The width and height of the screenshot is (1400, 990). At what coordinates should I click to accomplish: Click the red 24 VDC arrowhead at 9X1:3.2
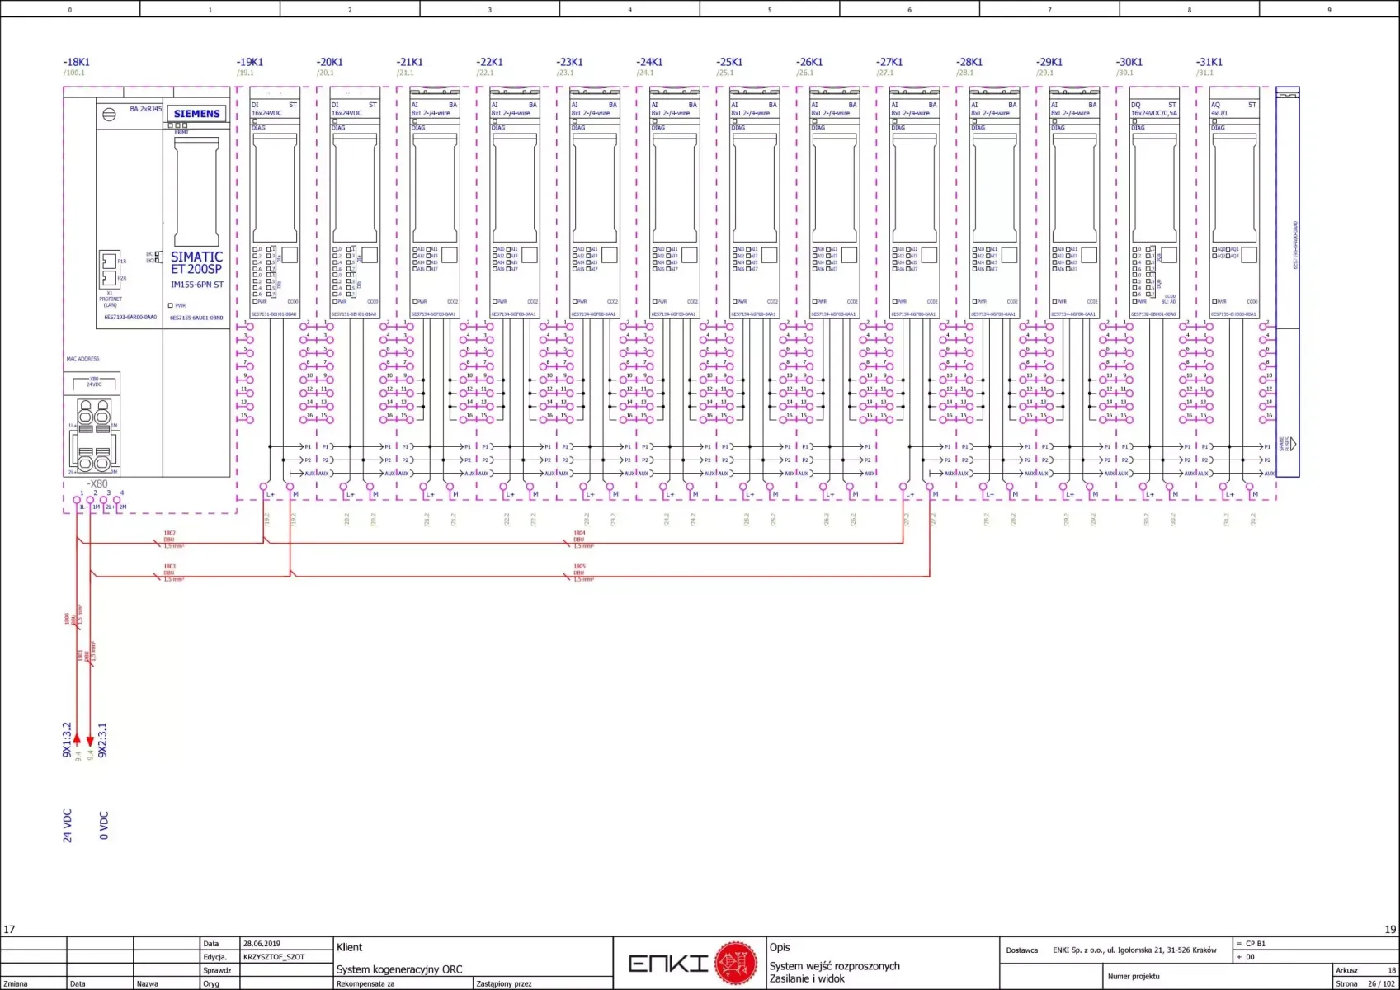pyautogui.click(x=78, y=740)
